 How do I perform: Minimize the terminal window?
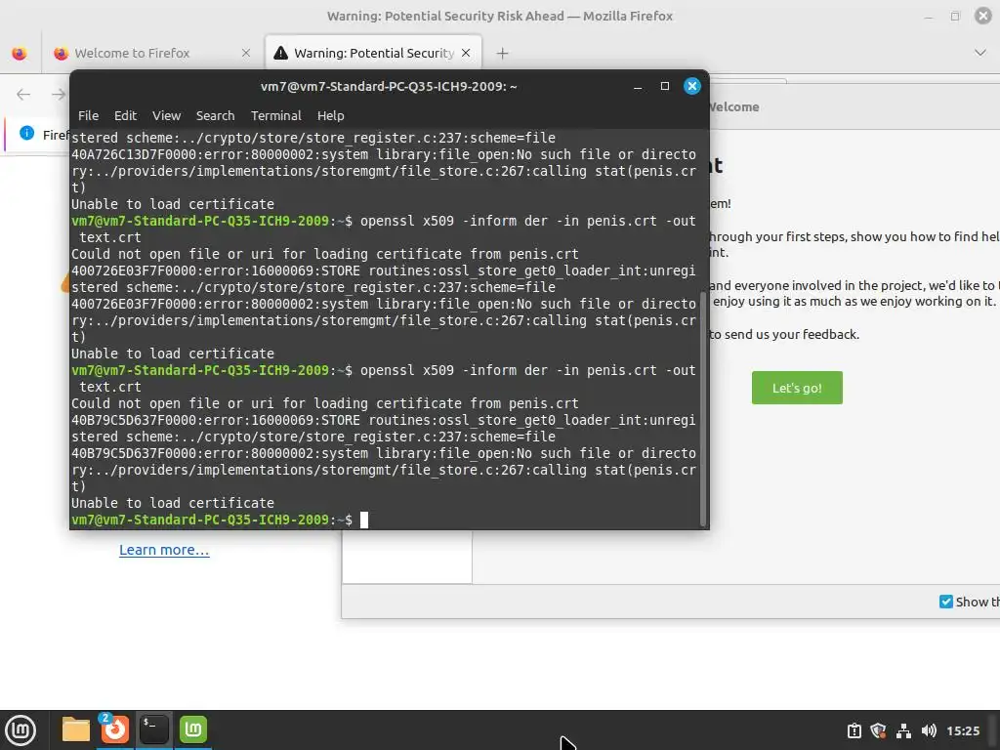coord(637,86)
